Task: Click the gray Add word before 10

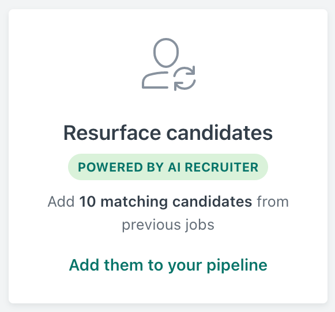Action: tap(61, 201)
